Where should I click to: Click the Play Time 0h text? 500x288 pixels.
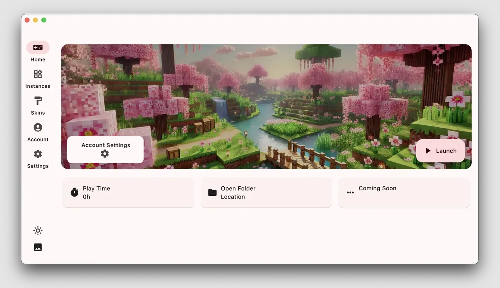click(x=96, y=193)
